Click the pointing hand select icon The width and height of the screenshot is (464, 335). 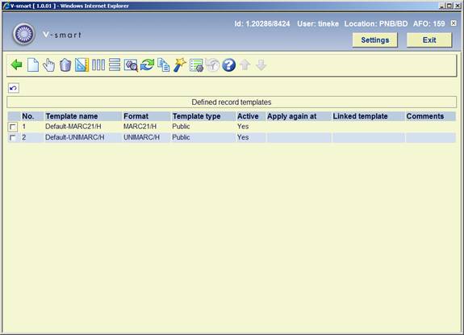(49, 65)
